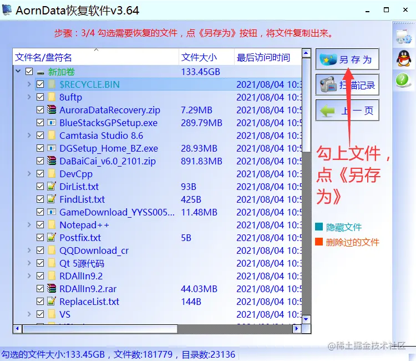Click the up arrow of vertical scrollbar

[306, 53]
